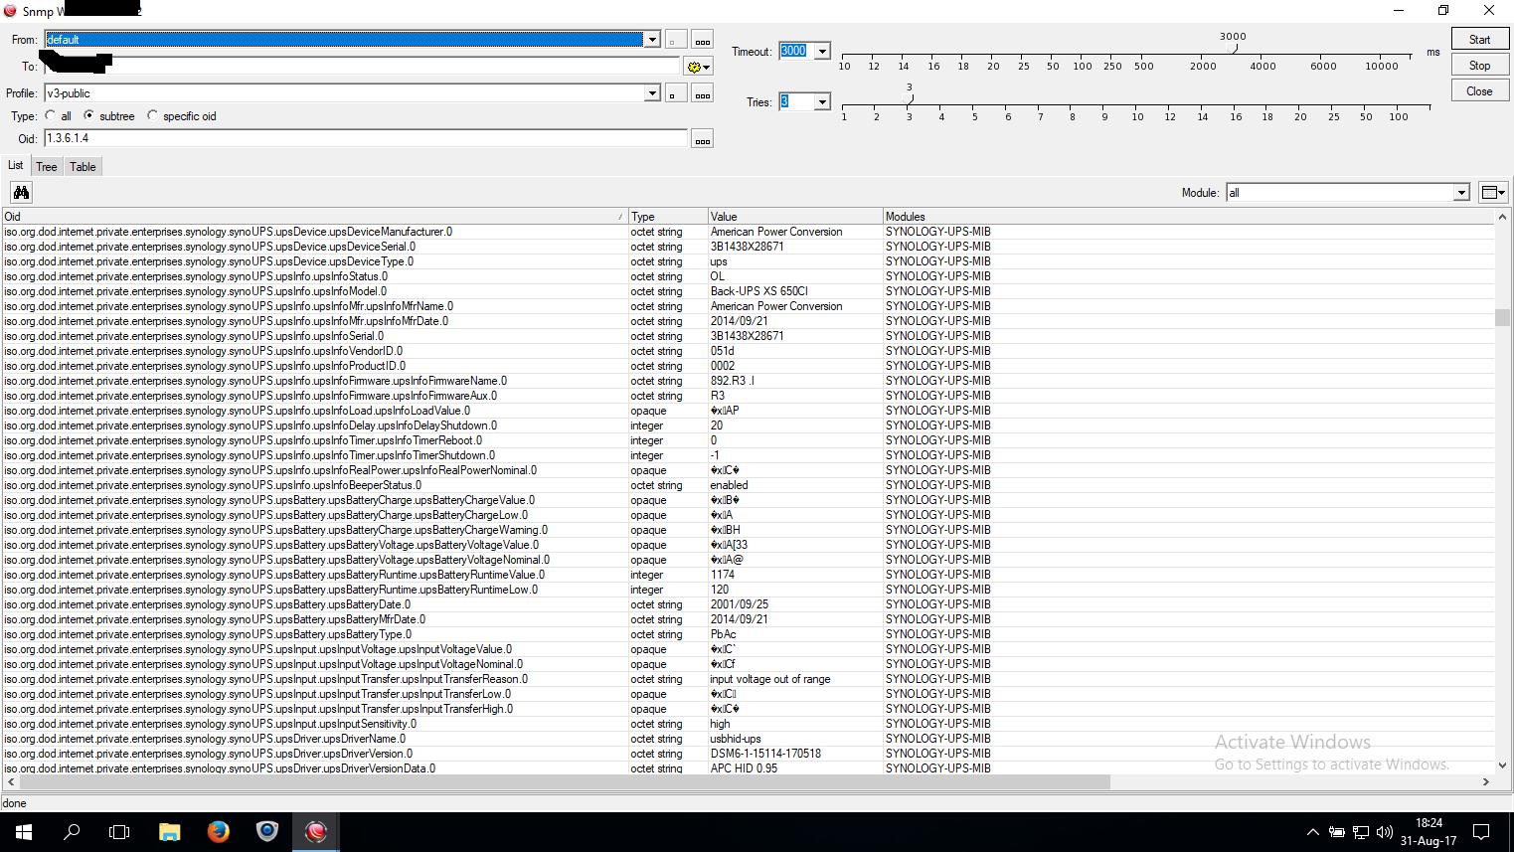The image size is (1514, 852).
Task: Expand the From dropdown list
Action: (x=652, y=40)
